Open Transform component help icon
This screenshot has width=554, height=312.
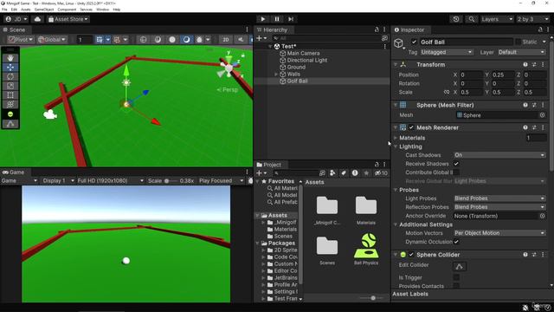click(x=525, y=64)
